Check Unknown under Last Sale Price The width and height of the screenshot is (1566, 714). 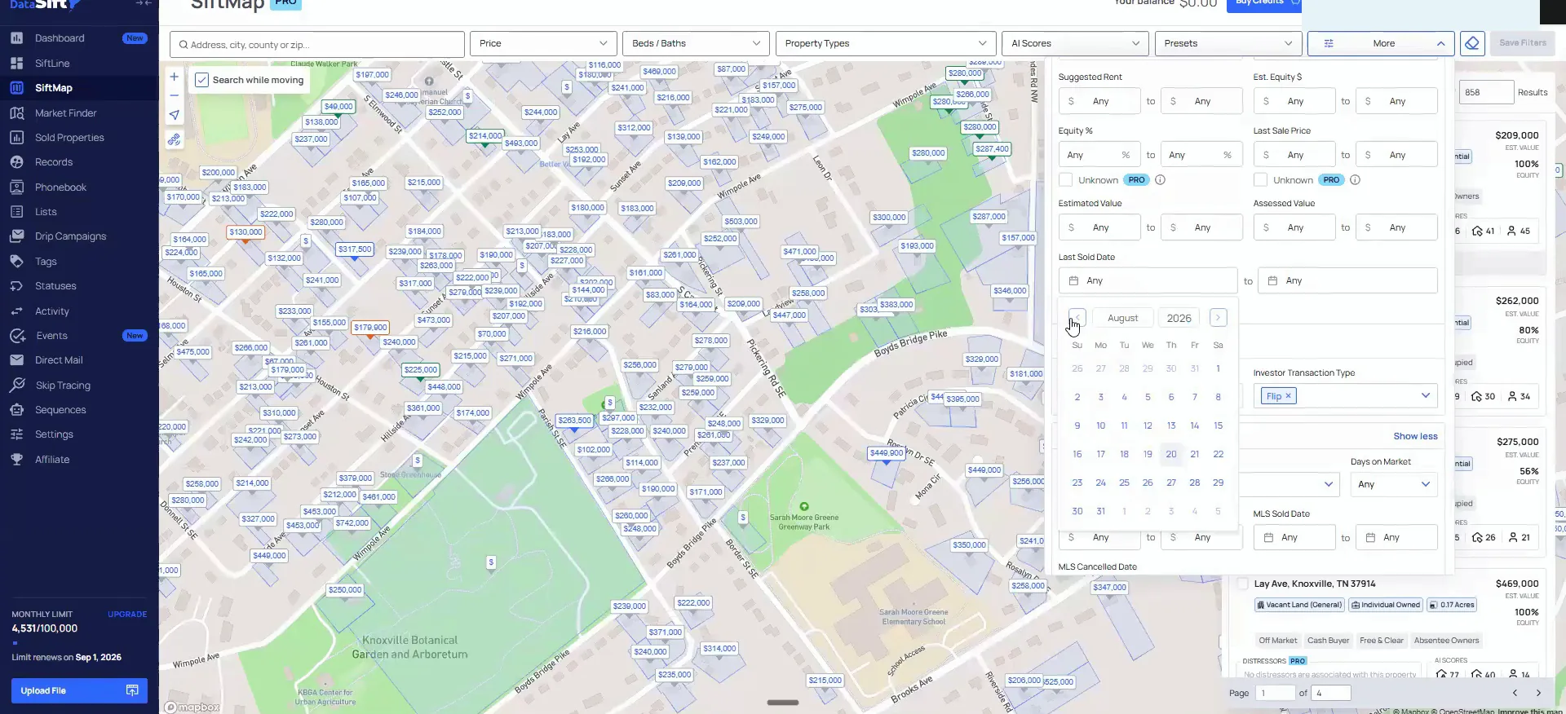tap(1260, 180)
